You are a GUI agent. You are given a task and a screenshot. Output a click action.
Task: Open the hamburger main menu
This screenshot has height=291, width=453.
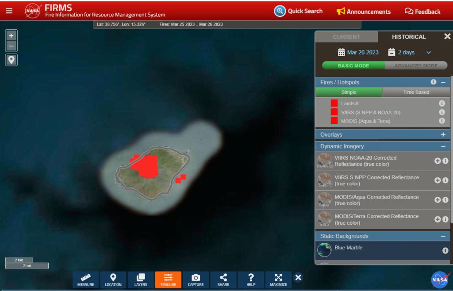coord(9,11)
